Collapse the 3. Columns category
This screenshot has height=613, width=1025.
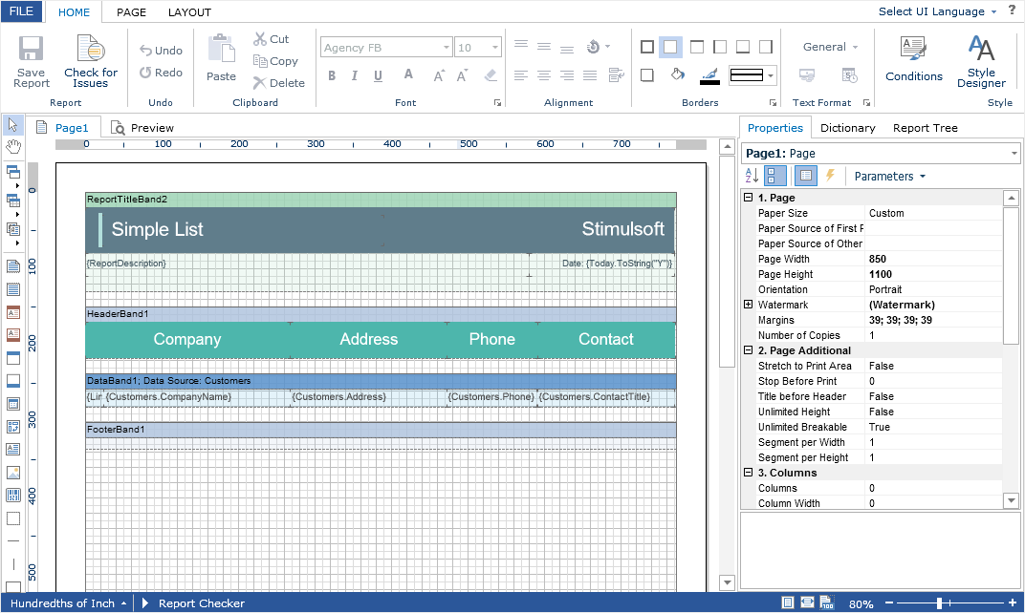click(x=749, y=472)
